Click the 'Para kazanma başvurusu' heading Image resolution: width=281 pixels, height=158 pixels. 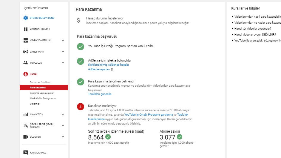click(97, 36)
